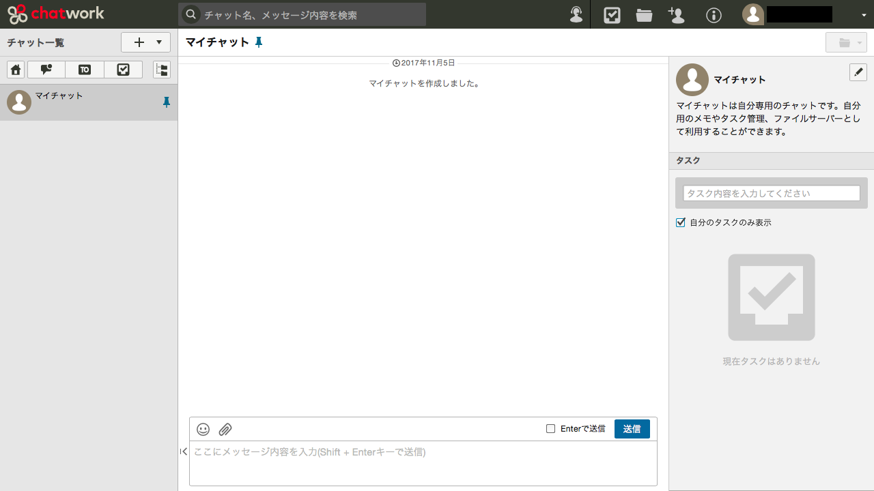Open the task management checkmark icon in the top bar
The height and width of the screenshot is (491, 874).
612,15
